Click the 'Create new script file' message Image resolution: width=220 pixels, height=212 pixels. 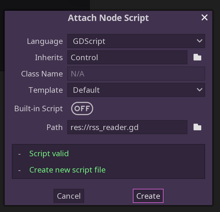[67, 170]
